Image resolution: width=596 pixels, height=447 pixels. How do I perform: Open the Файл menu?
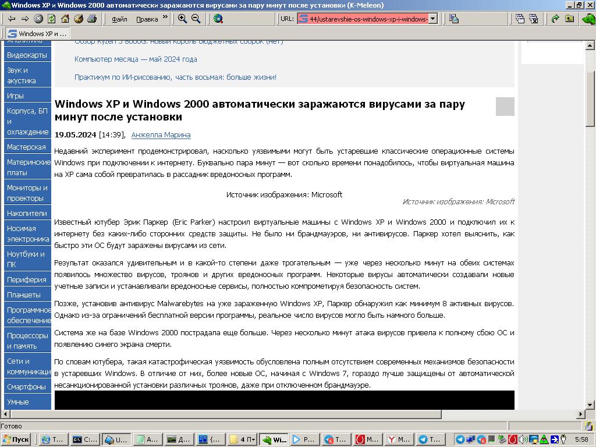pos(119,19)
